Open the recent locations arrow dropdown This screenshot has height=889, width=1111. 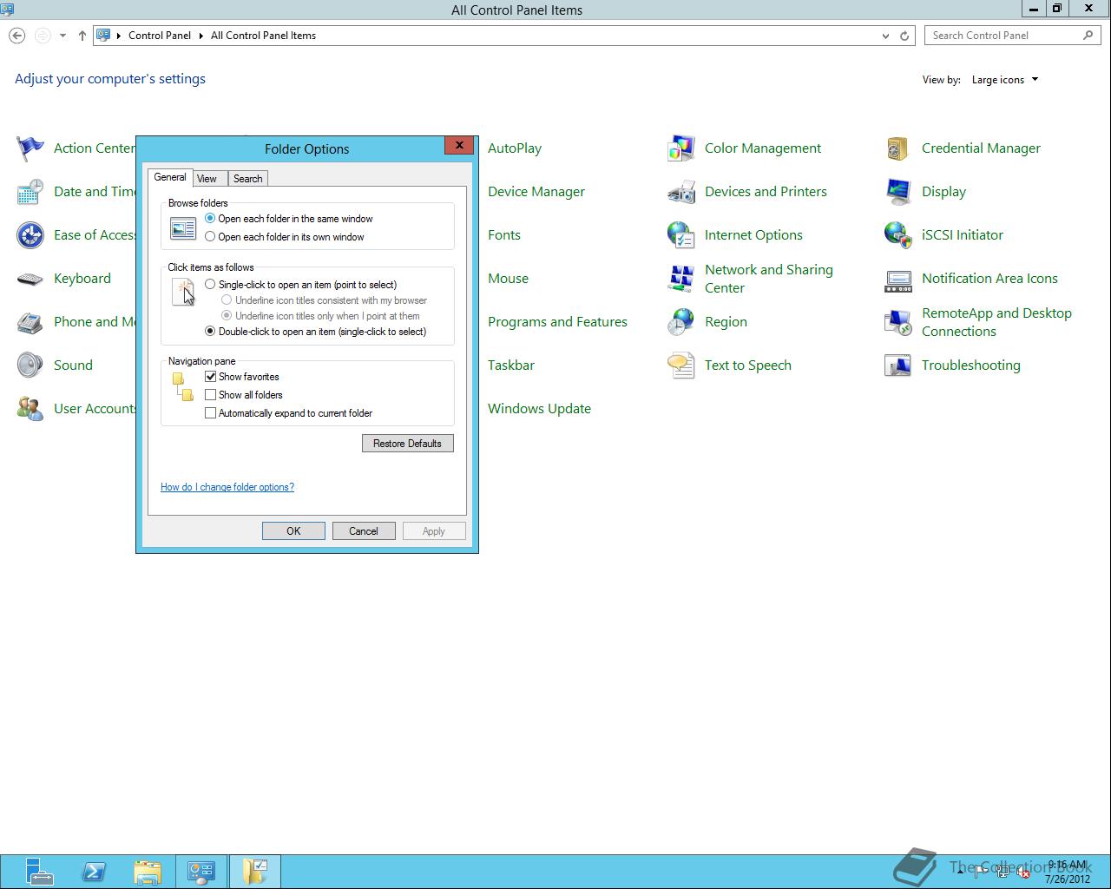pos(62,36)
